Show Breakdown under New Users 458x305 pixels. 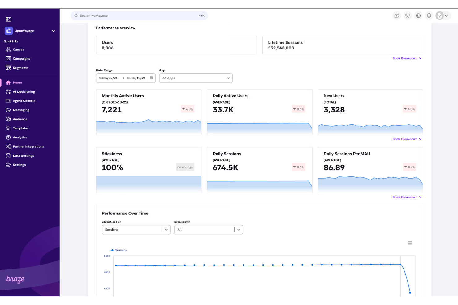click(x=407, y=139)
